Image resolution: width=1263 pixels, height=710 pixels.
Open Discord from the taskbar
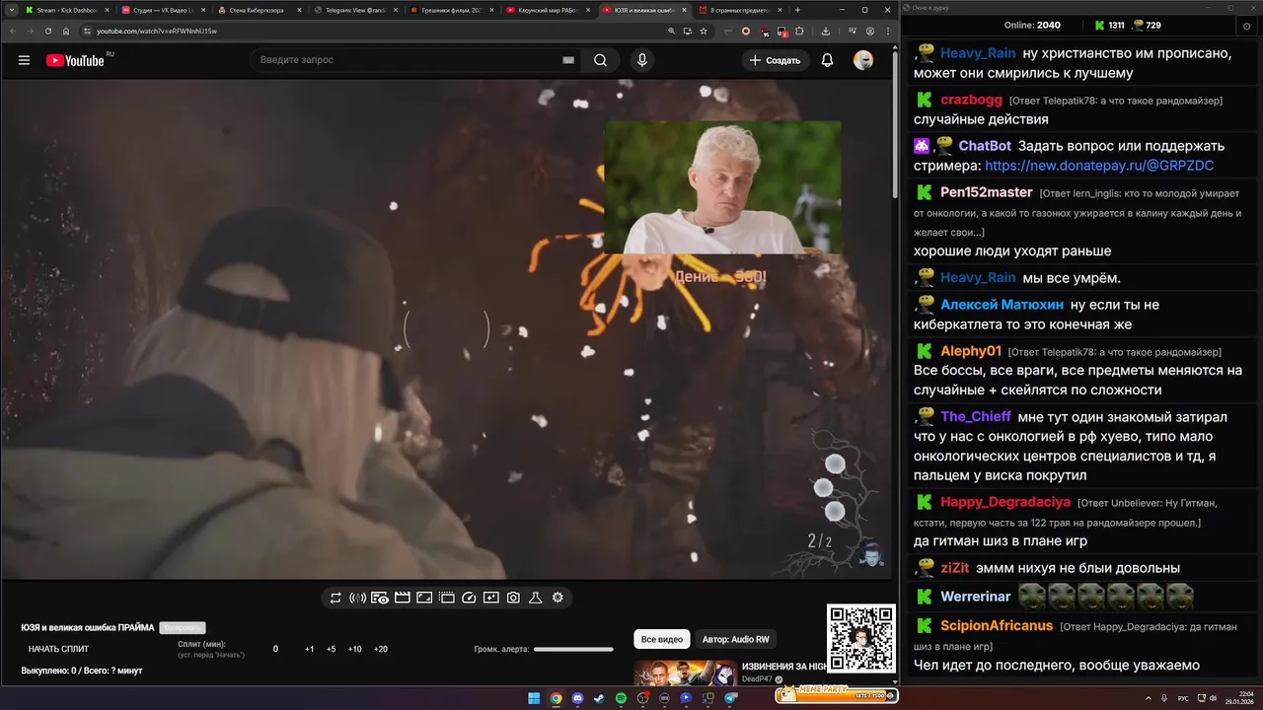click(x=577, y=698)
